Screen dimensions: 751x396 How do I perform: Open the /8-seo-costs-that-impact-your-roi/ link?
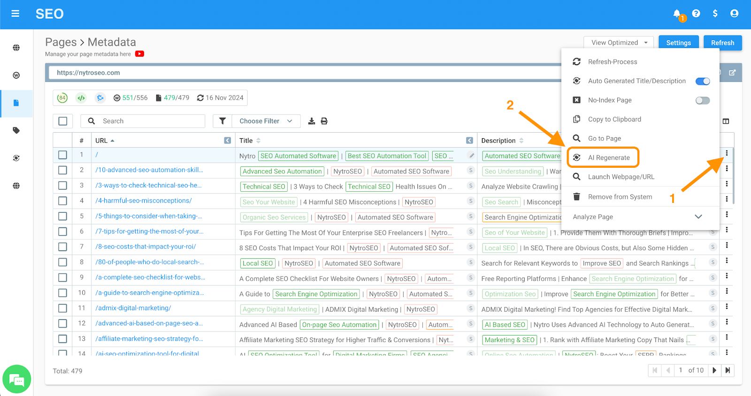click(x=146, y=247)
